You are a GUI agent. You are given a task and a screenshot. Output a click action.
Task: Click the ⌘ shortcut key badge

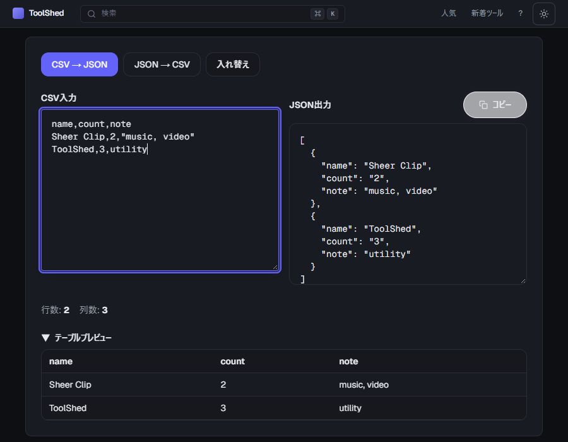317,14
